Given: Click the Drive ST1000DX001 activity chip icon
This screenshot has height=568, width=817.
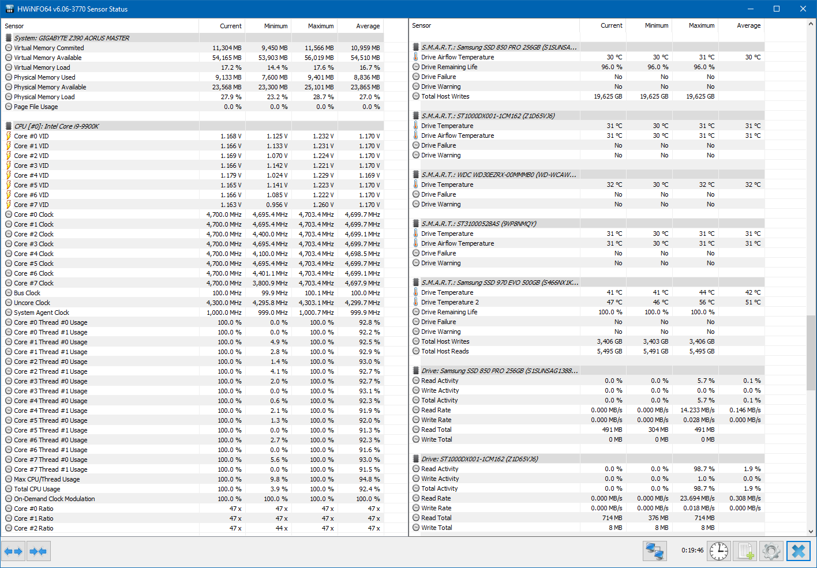Looking at the screenshot, I should click(x=416, y=459).
